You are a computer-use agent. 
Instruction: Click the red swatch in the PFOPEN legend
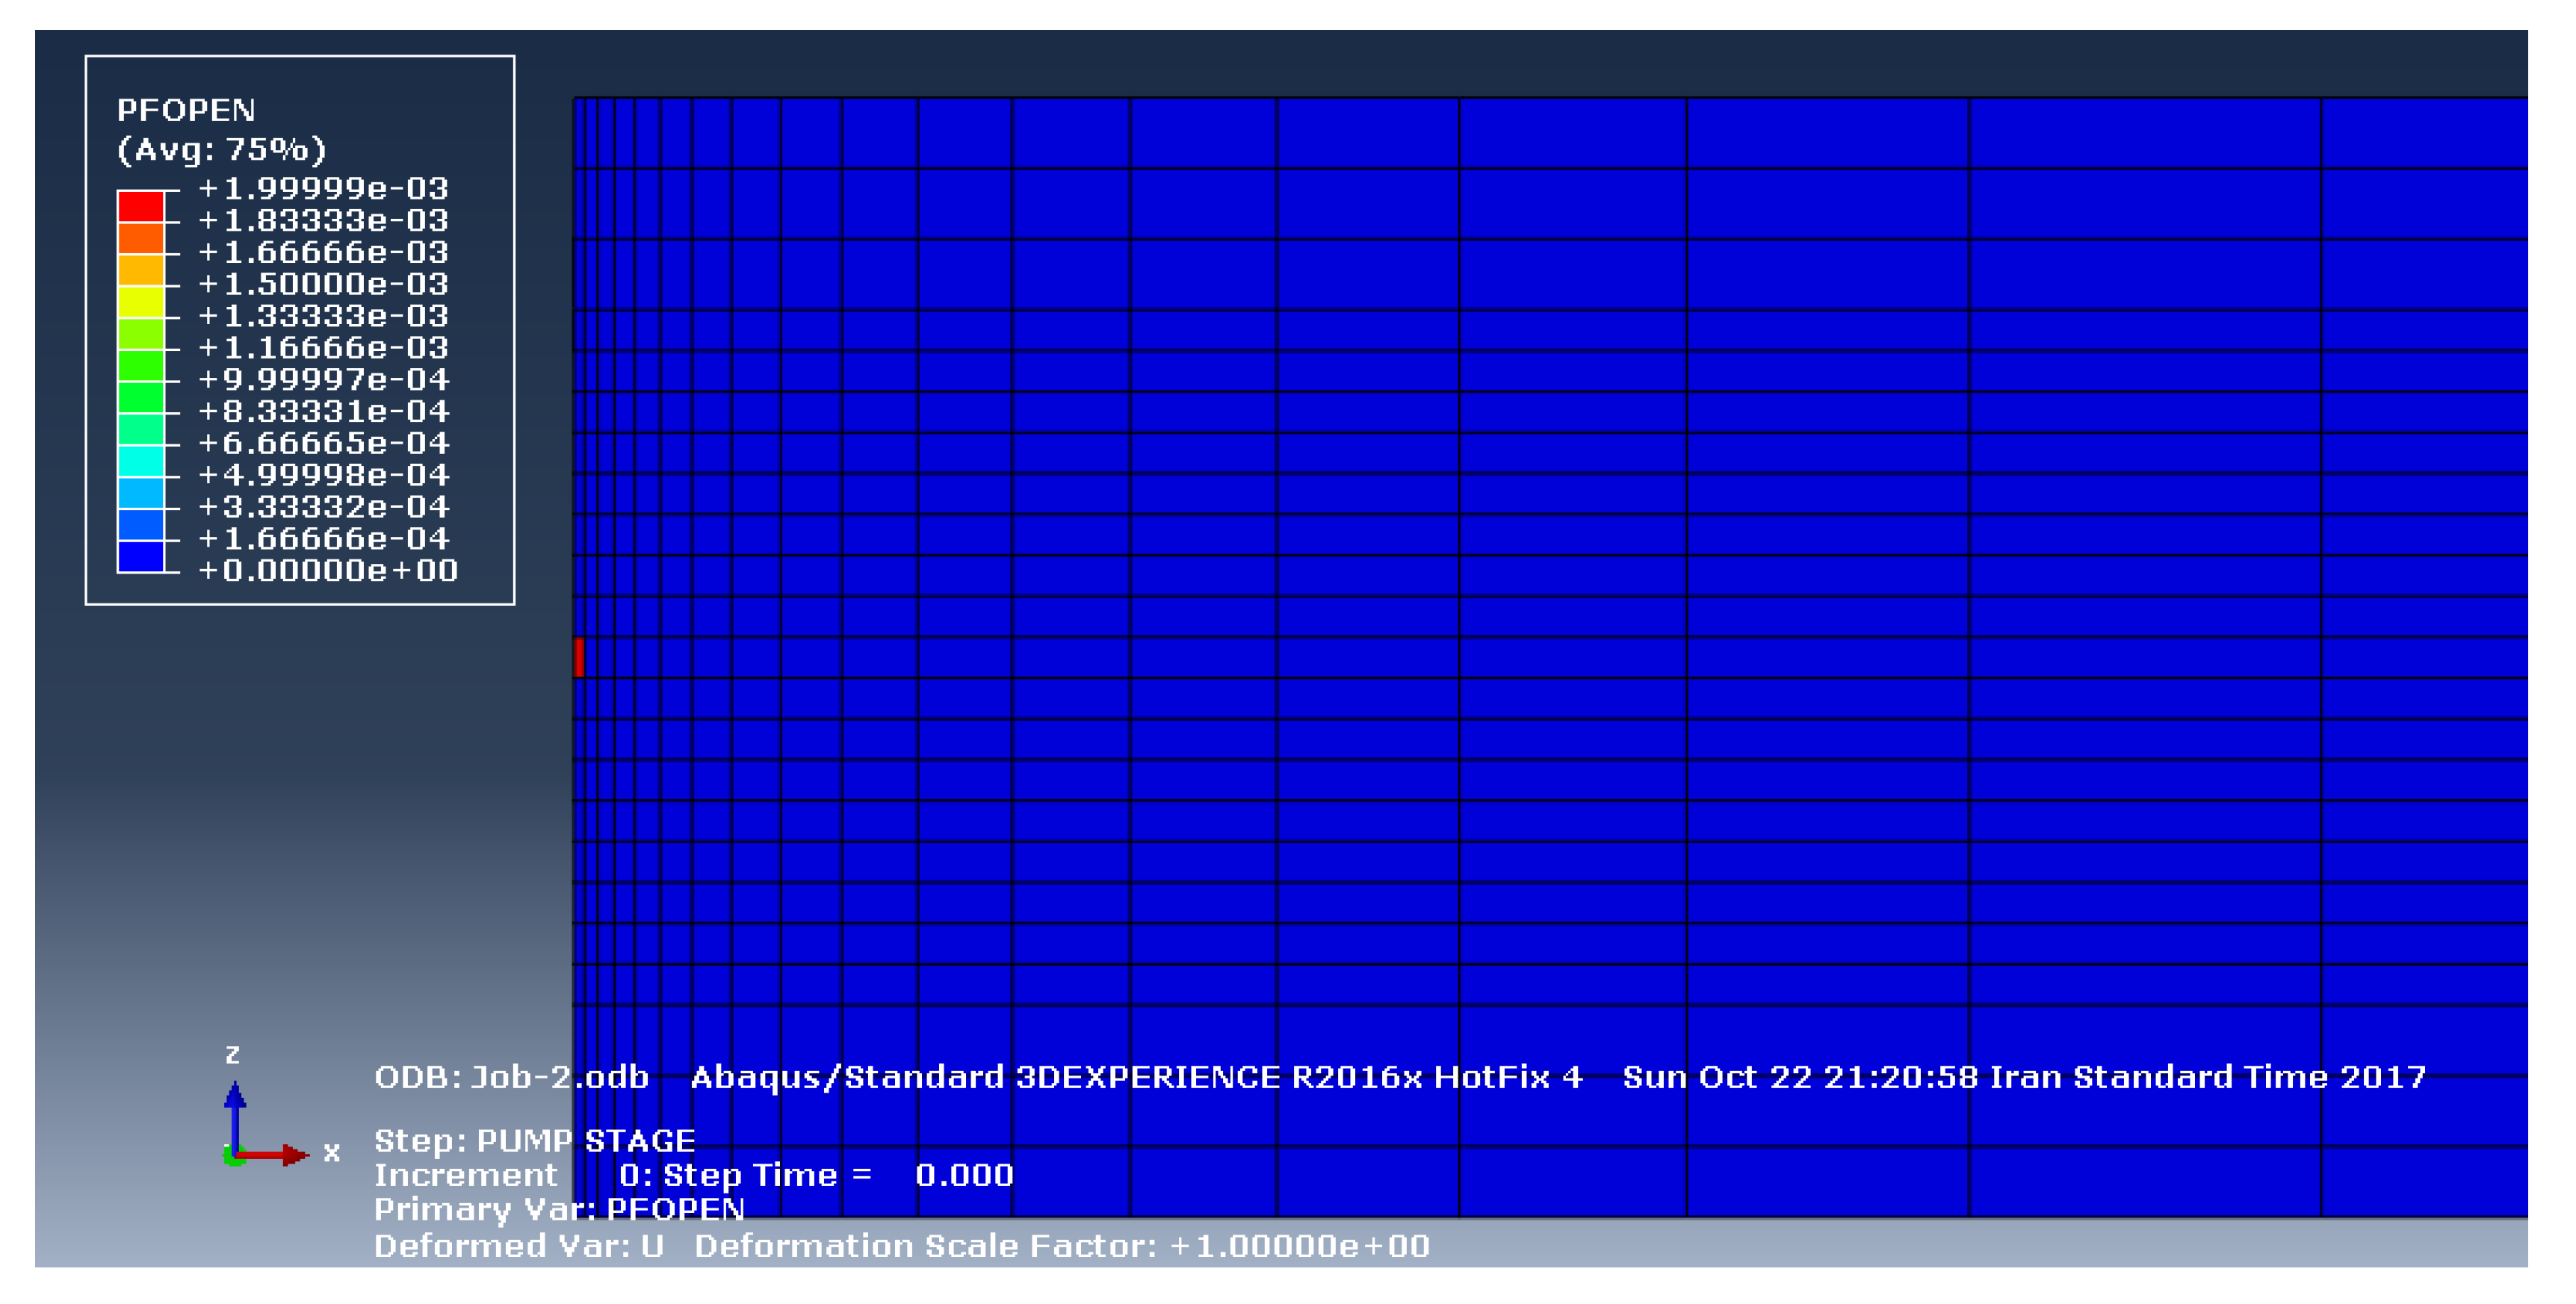(140, 206)
